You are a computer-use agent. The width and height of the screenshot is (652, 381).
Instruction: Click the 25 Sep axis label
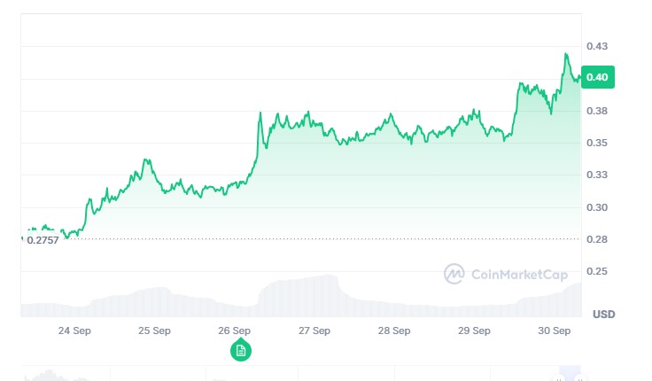[154, 330]
